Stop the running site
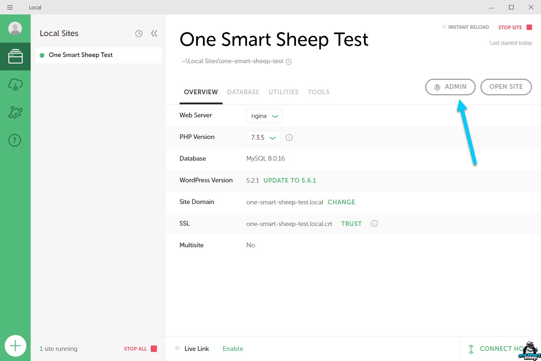Viewport: 541px width, 361px height. pos(515,27)
